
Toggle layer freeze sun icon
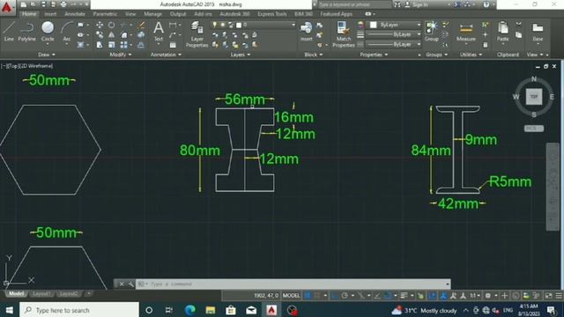(223, 25)
